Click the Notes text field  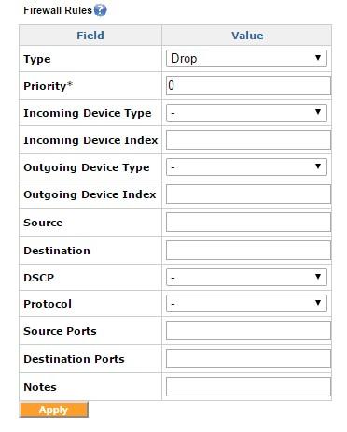tap(248, 387)
